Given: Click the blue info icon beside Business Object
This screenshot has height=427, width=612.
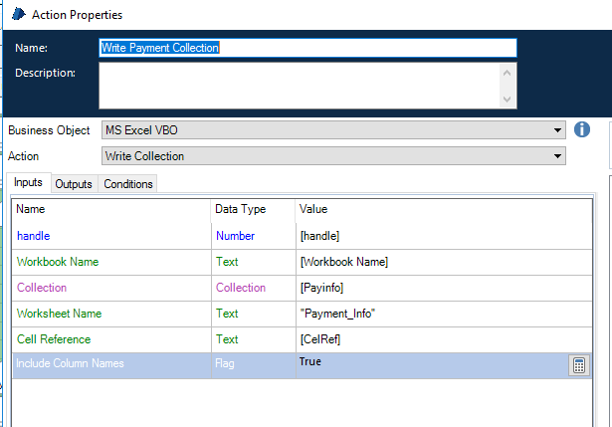Looking at the screenshot, I should click(583, 130).
